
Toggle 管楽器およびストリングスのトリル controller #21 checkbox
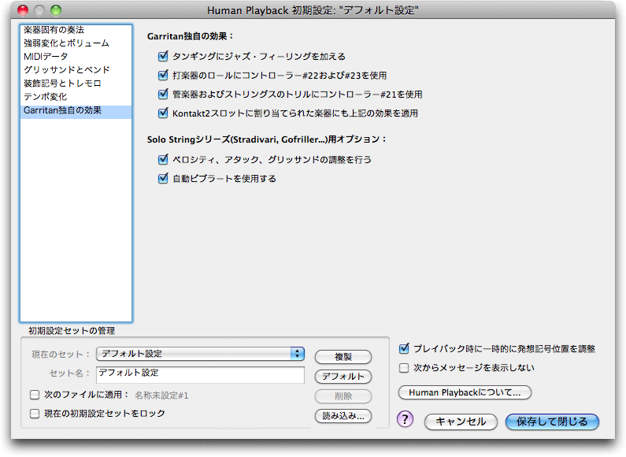(x=163, y=94)
